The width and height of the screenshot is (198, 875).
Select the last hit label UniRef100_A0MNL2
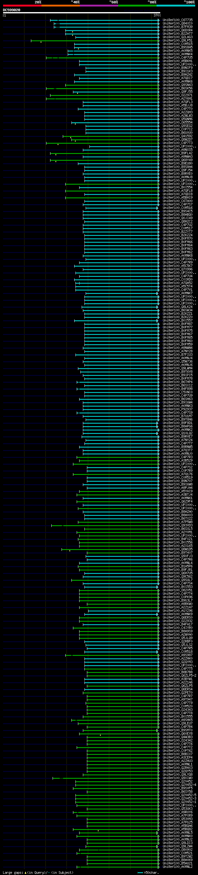(x=177, y=867)
